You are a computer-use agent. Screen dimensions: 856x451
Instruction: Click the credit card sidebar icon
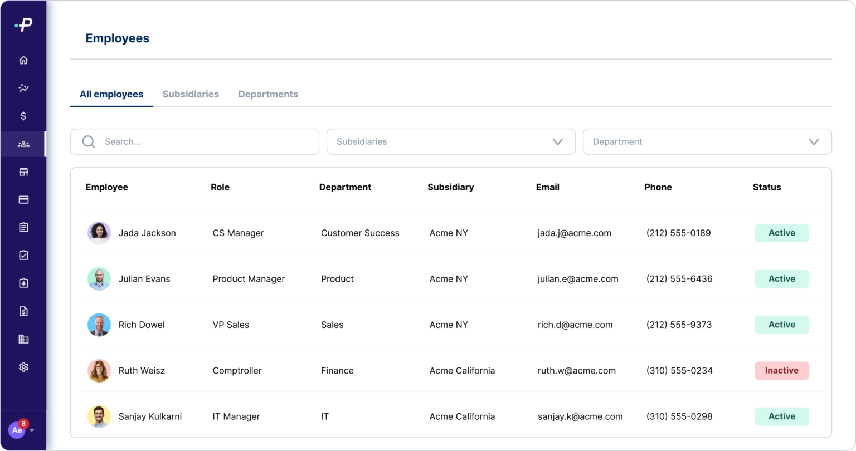tap(23, 200)
